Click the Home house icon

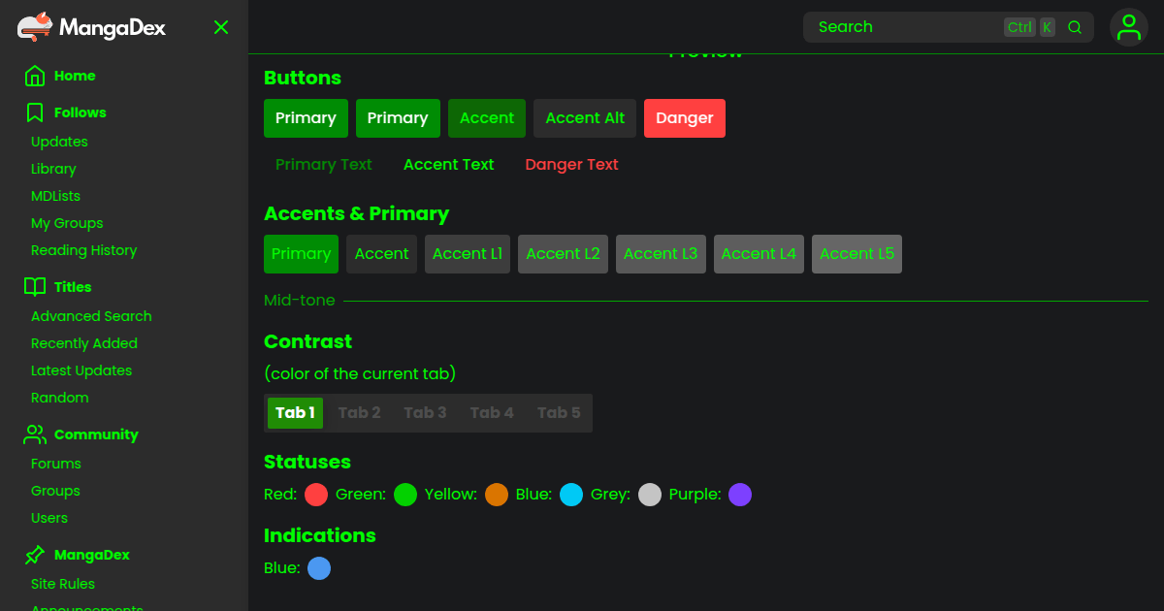coord(35,76)
